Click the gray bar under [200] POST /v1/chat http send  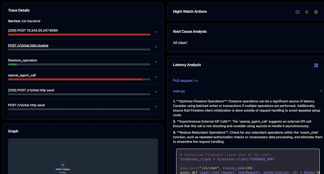click(x=79, y=94)
